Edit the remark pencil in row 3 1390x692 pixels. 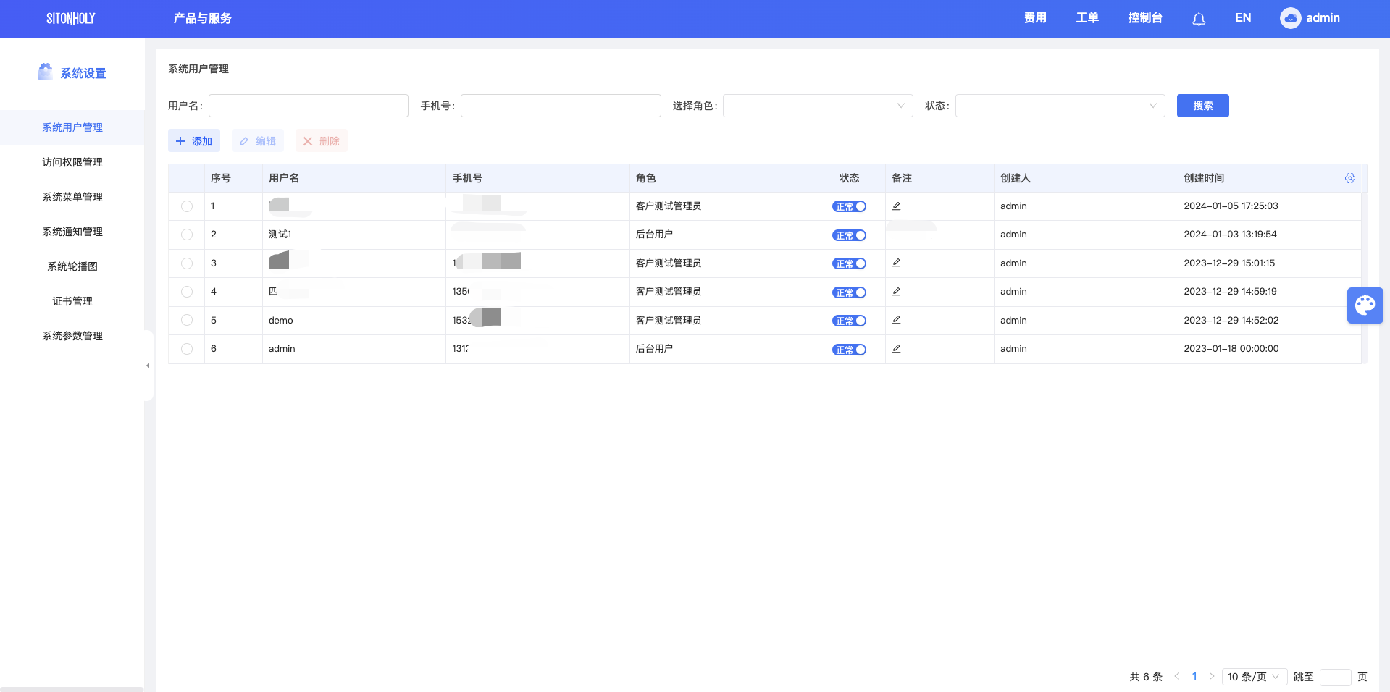[x=897, y=263]
